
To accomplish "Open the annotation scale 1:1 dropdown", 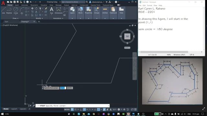I will 114,110.
